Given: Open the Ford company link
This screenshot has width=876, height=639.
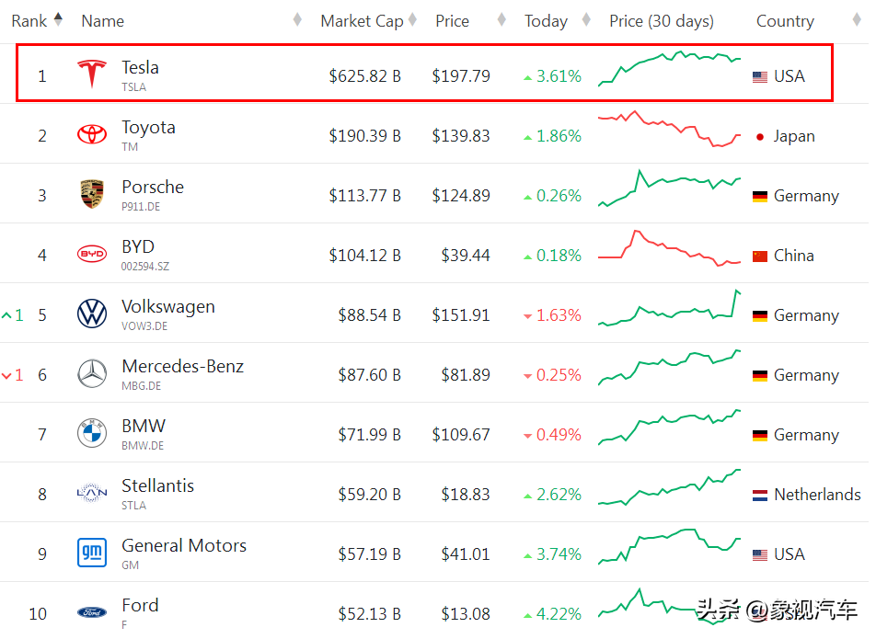Looking at the screenshot, I should (140, 605).
